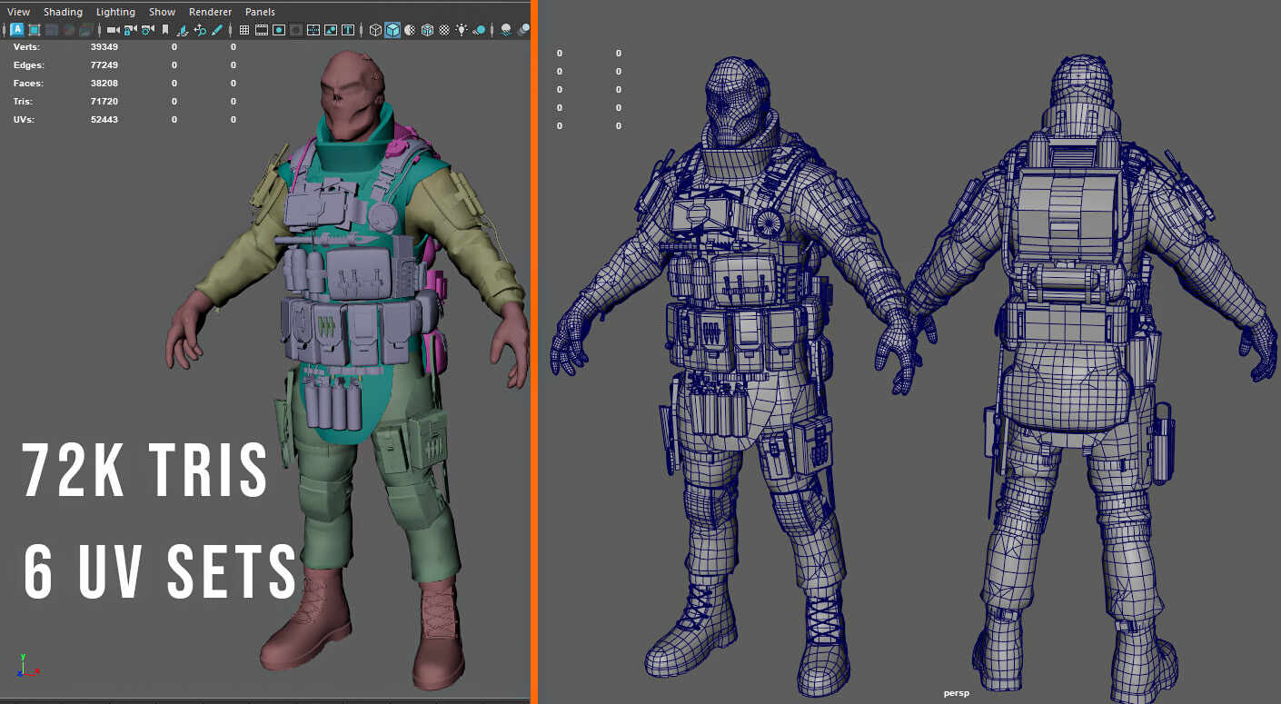Click the Select Camera icon
1281x704 pixels.
[x=113, y=30]
